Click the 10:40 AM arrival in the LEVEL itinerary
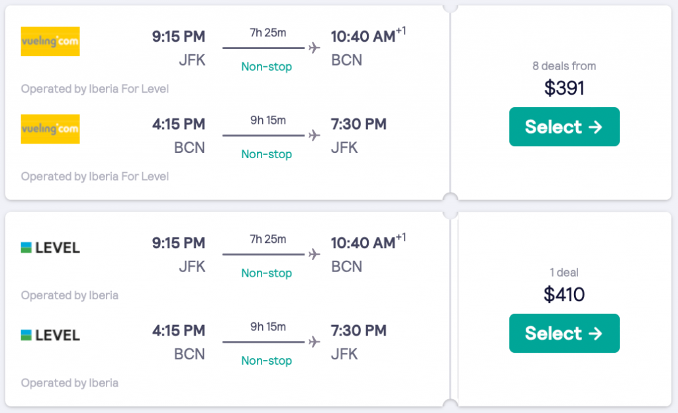 363,243
